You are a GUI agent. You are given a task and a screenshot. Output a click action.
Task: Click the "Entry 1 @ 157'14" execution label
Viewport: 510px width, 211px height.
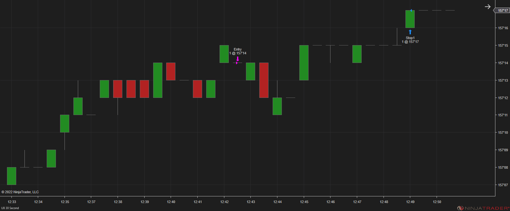coord(238,51)
